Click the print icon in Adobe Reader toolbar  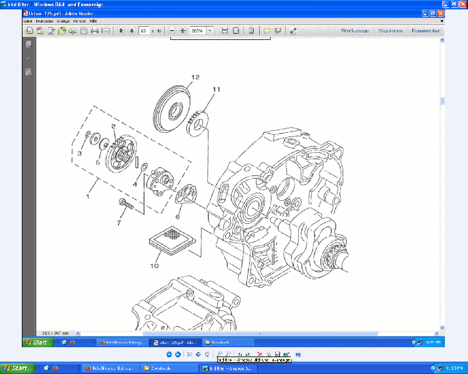coord(94,31)
